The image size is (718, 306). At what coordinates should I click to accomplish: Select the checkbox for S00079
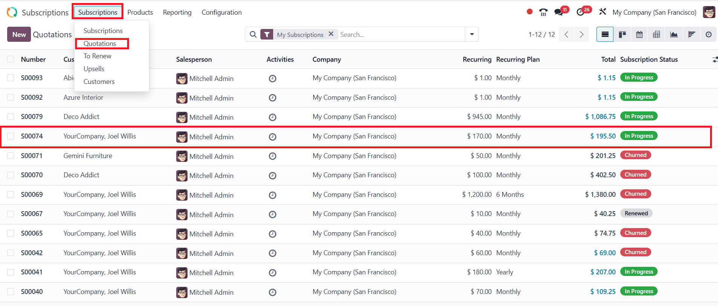click(x=11, y=117)
